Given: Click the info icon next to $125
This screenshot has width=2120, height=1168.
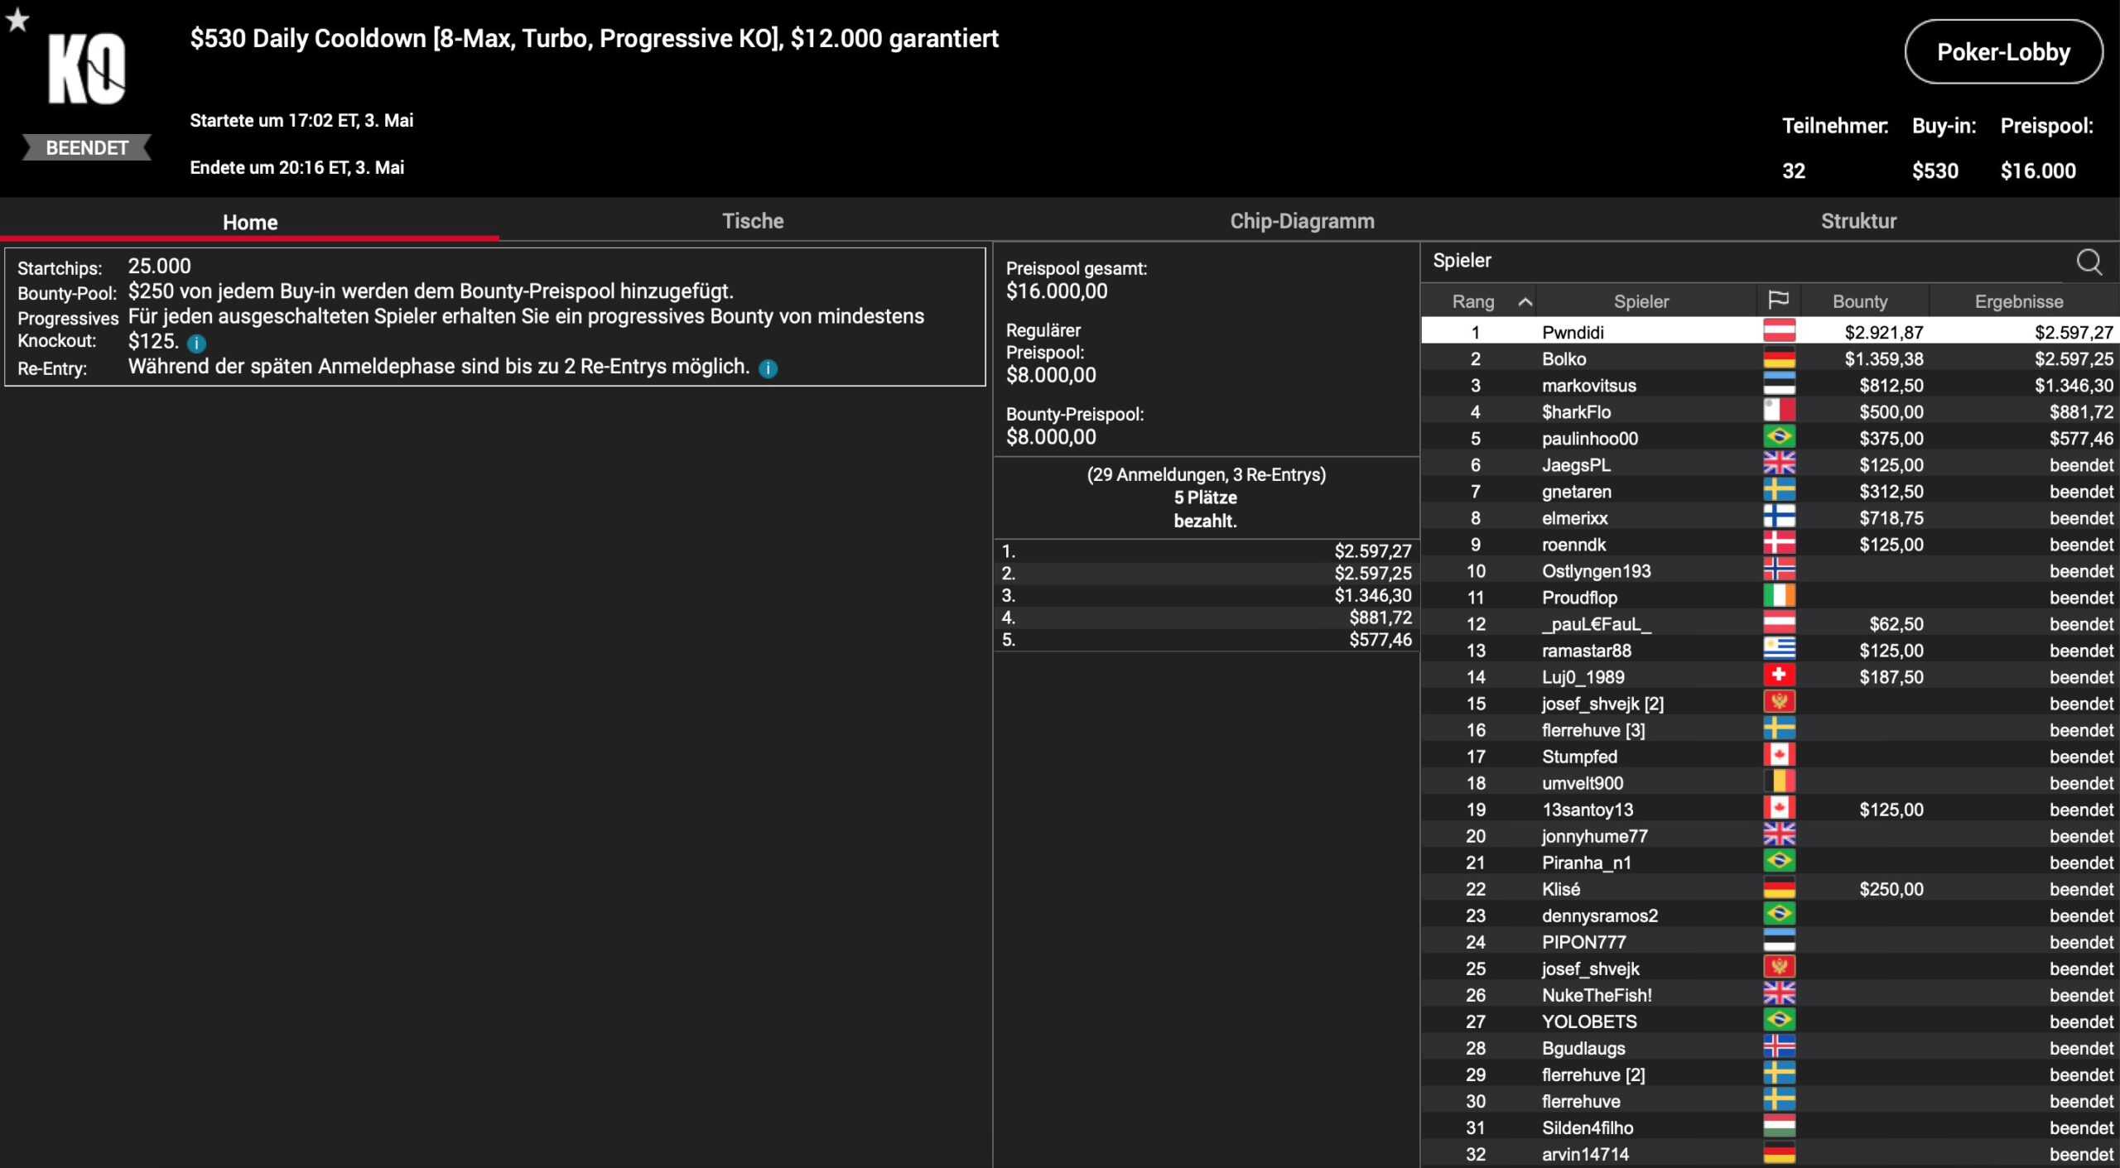Looking at the screenshot, I should click(x=196, y=343).
